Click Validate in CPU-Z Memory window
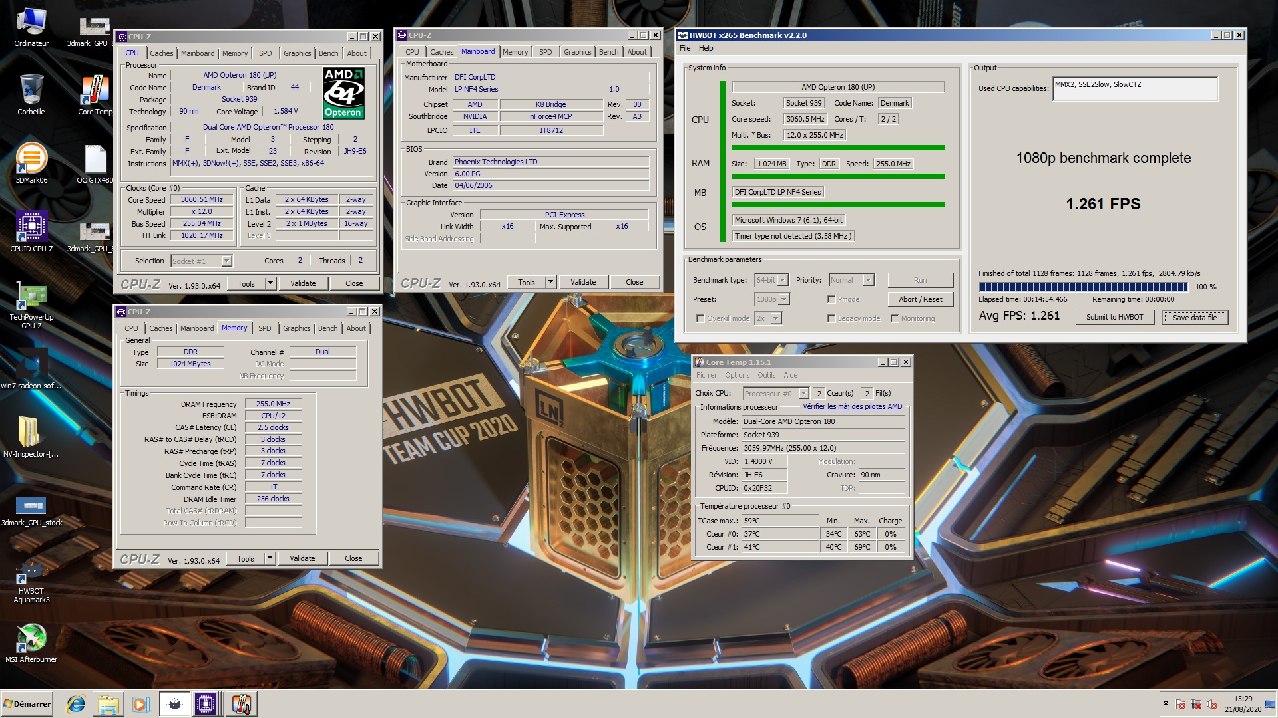Viewport: 1278px width, 718px height. 302,558
